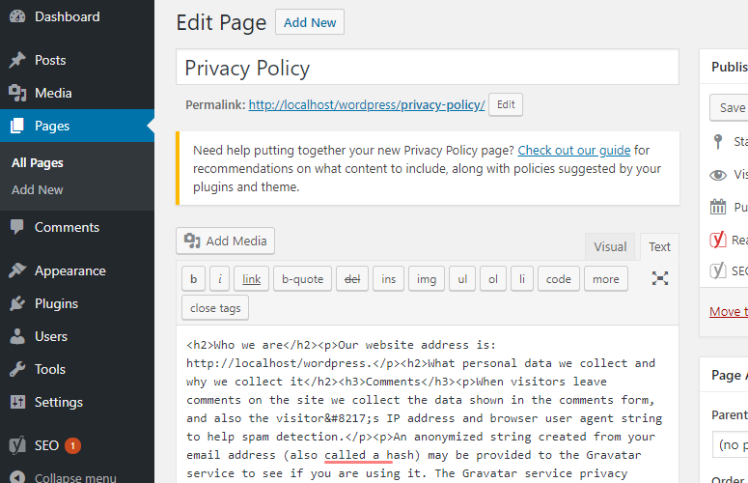The width and height of the screenshot is (748, 483).
Task: Open the Check out our guide link
Action: pyautogui.click(x=574, y=151)
